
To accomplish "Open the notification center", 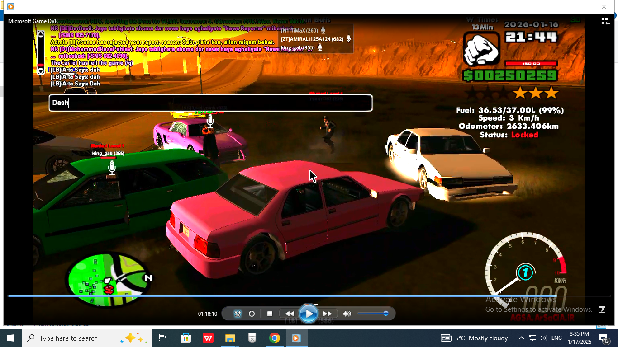I will click(604, 338).
